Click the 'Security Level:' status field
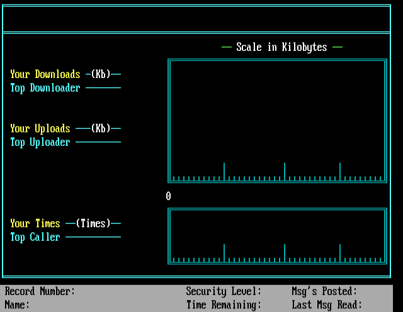This screenshot has height=312, width=403. pyautogui.click(x=224, y=292)
